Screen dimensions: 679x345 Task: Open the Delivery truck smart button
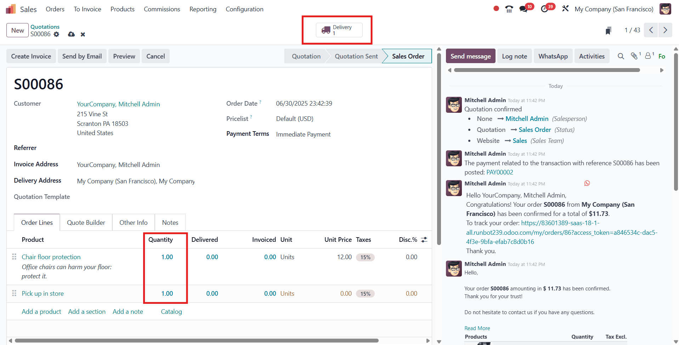(339, 30)
